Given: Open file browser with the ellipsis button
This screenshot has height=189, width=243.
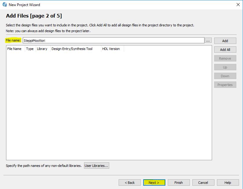Looking at the screenshot, I should pyautogui.click(x=208, y=41).
